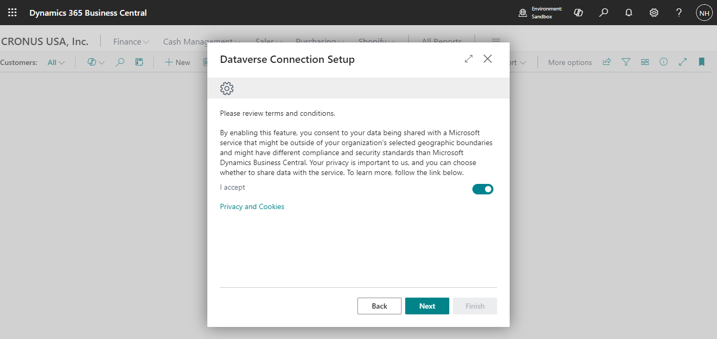Open the Customers All views dropdown

tap(56, 62)
